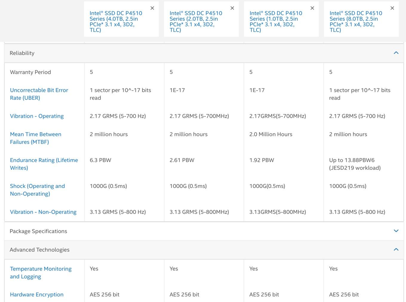This screenshot has width=406, height=302.
Task: Expand the Package Specifications section chevron
Action: (396, 231)
